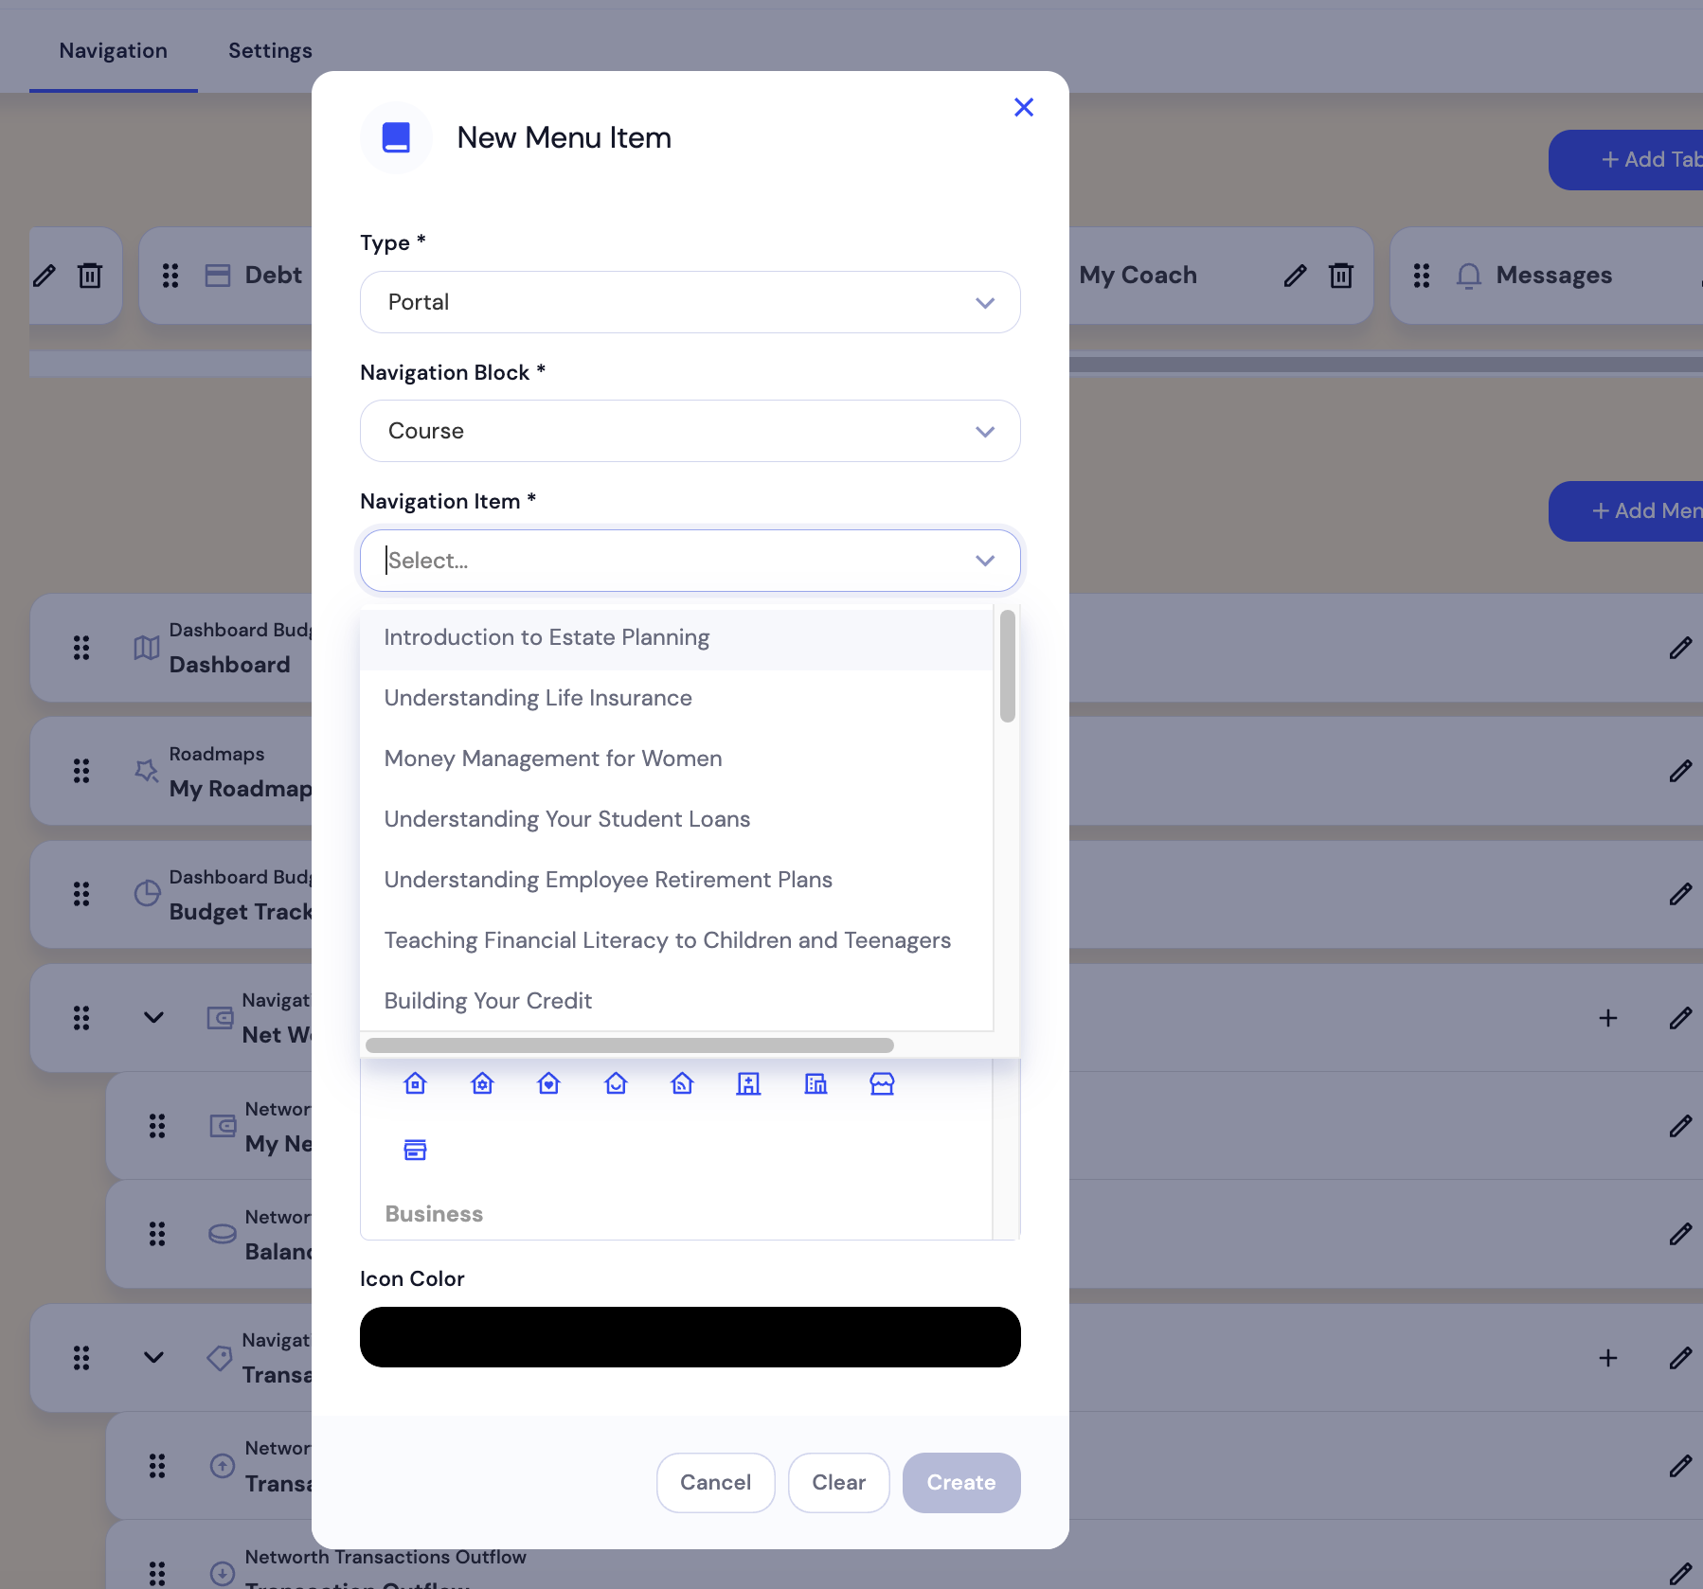The height and width of the screenshot is (1589, 1703).
Task: Click the drag handle beside Messages tab
Action: click(x=1421, y=276)
